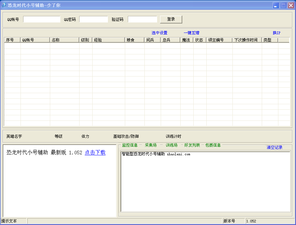Sort by the 级别 column header
Viewport: 296px width, 225px height.
pyautogui.click(x=86, y=40)
